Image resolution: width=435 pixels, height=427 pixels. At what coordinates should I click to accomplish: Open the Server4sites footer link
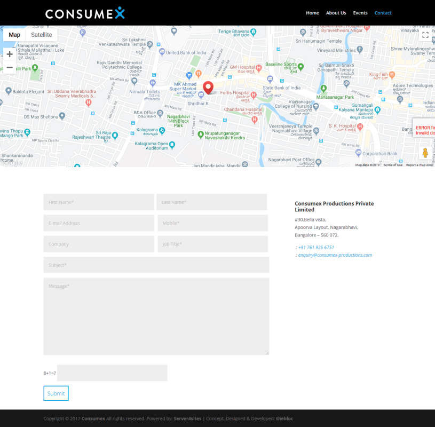(187, 418)
